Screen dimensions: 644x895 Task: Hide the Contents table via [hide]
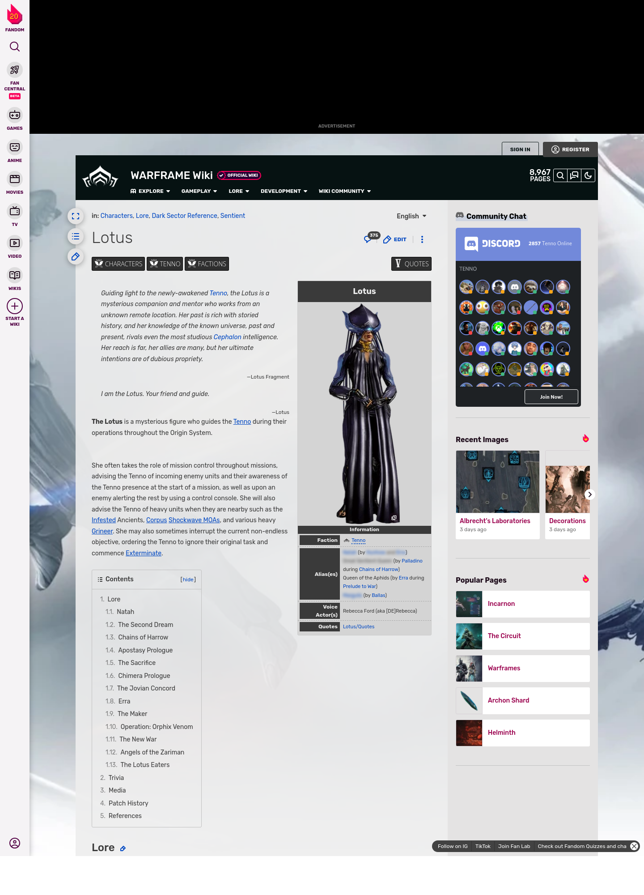(188, 580)
